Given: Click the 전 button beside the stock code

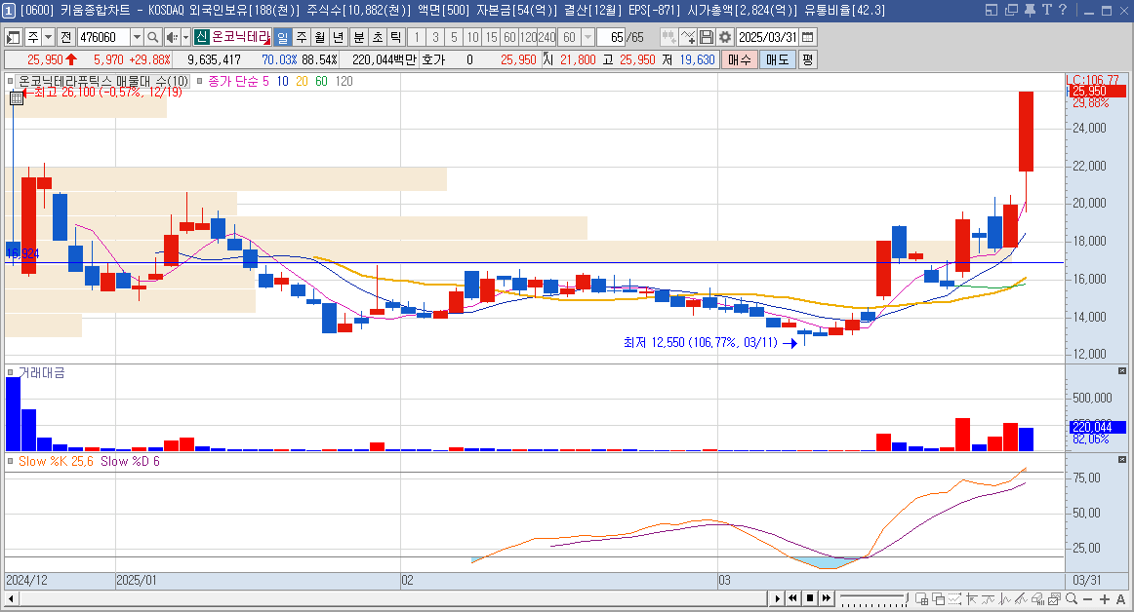Looking at the screenshot, I should point(65,37).
